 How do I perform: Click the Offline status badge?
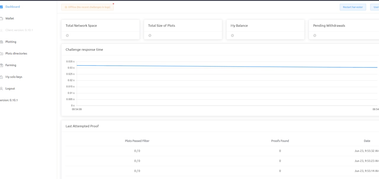(87, 7)
